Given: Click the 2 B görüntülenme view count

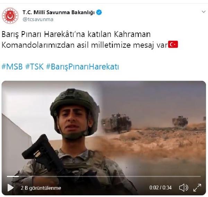Looking at the screenshot, I should pos(41,188).
